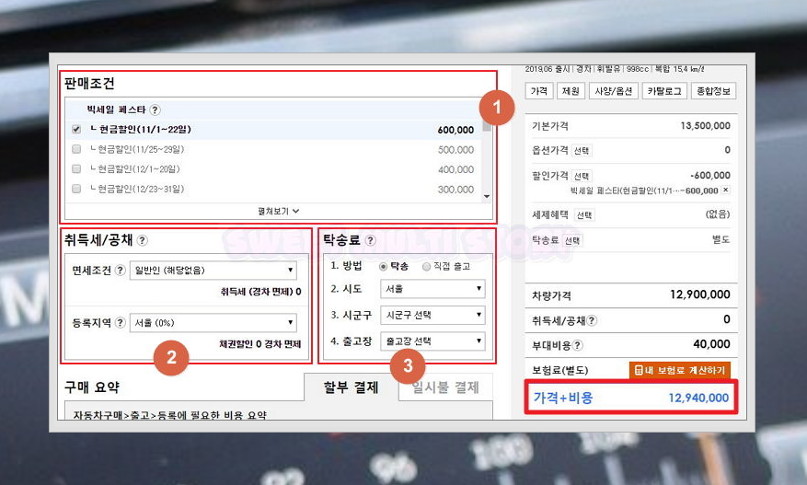Click 취득세 (경차 면제) 0 text
This screenshot has width=807, height=485.
pyautogui.click(x=261, y=292)
